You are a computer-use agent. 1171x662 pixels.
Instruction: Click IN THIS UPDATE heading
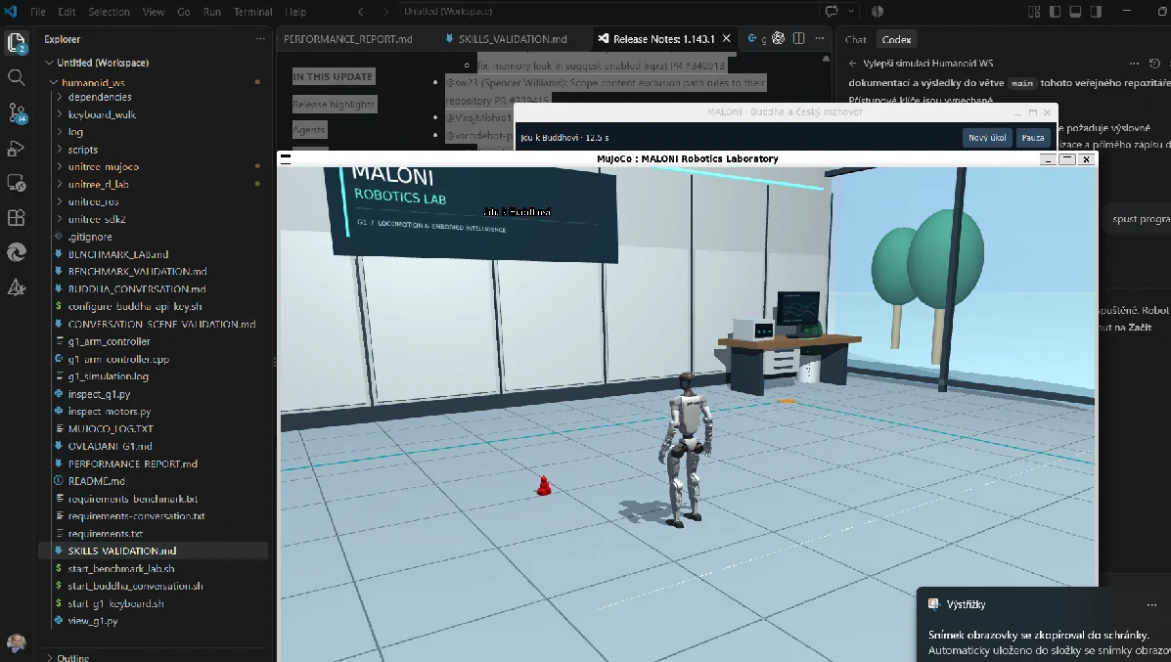(x=333, y=76)
